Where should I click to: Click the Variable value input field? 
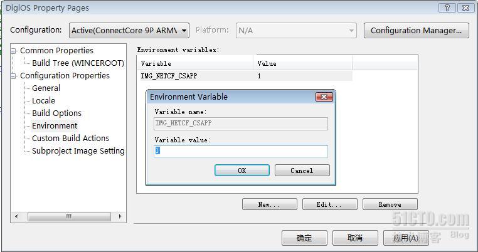241,151
